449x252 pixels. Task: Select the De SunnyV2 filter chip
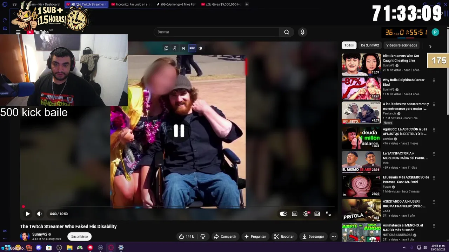[370, 45]
